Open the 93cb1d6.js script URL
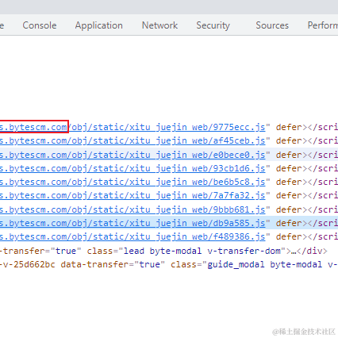Screen dimensions: 338x338 [x=133, y=168]
